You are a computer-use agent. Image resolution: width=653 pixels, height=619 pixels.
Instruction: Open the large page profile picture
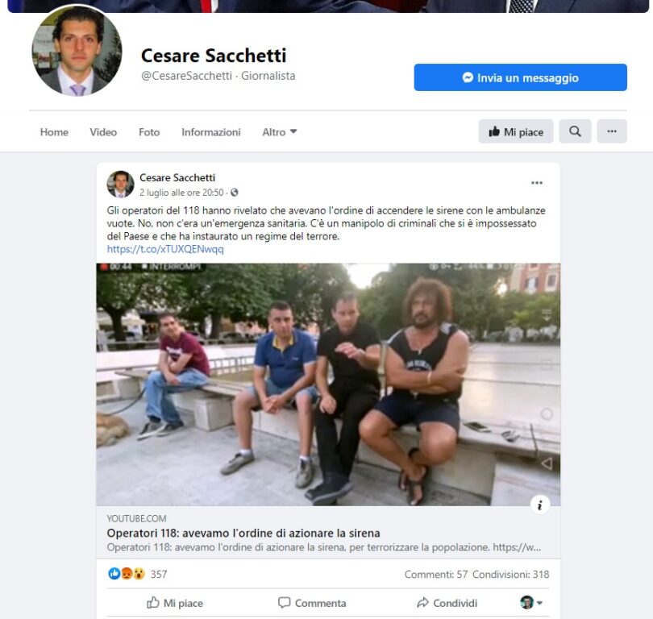pos(77,51)
